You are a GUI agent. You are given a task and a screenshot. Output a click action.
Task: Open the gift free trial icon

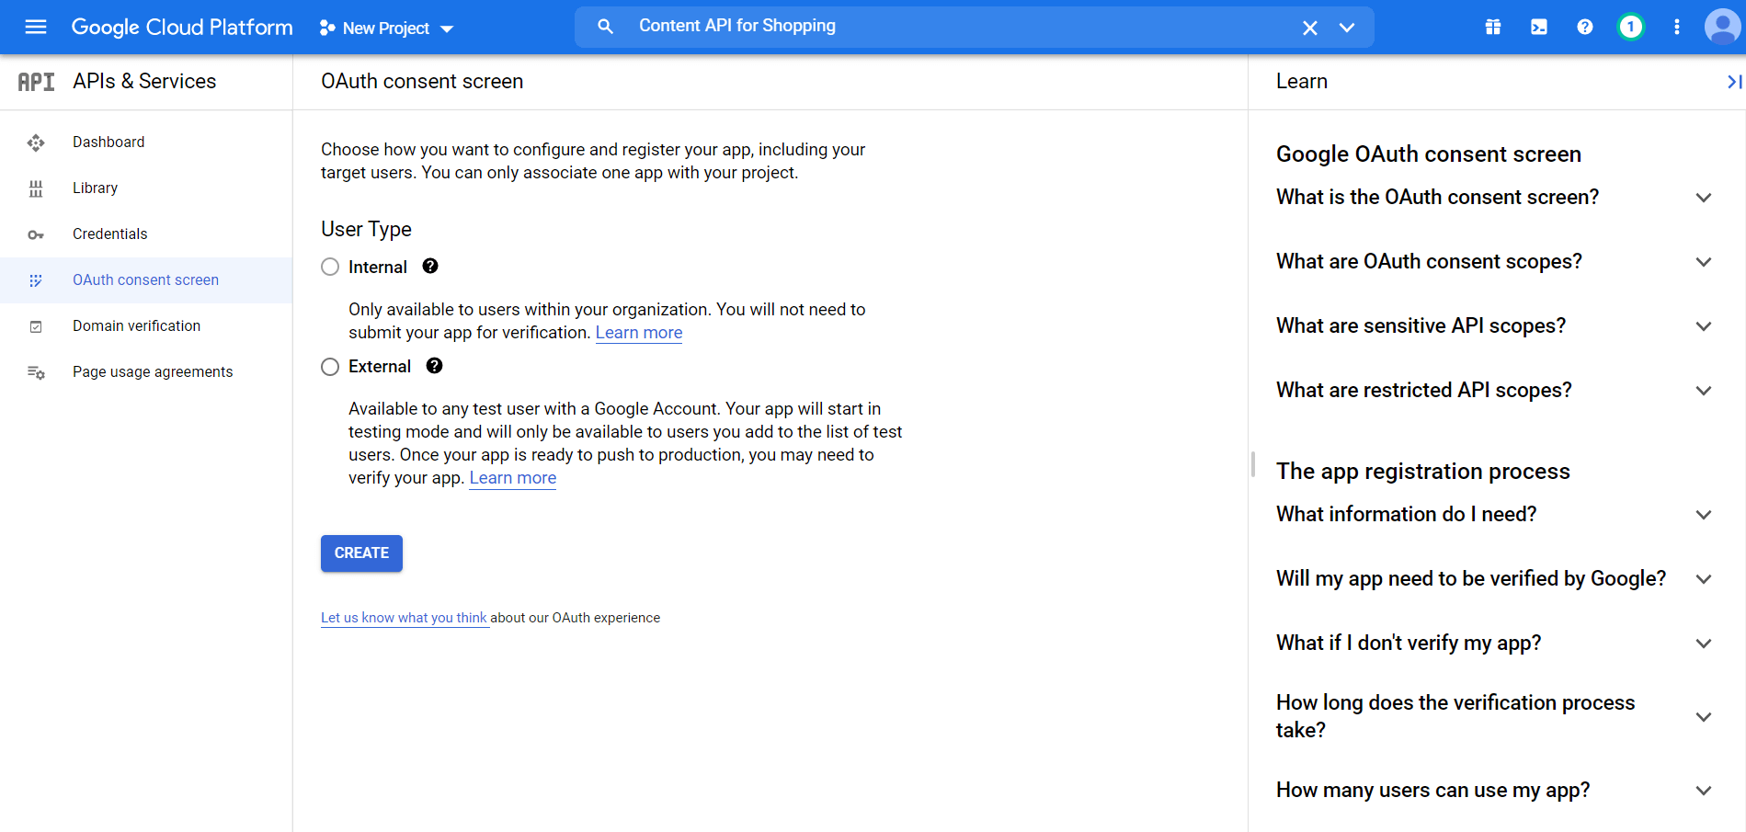pos(1493,28)
